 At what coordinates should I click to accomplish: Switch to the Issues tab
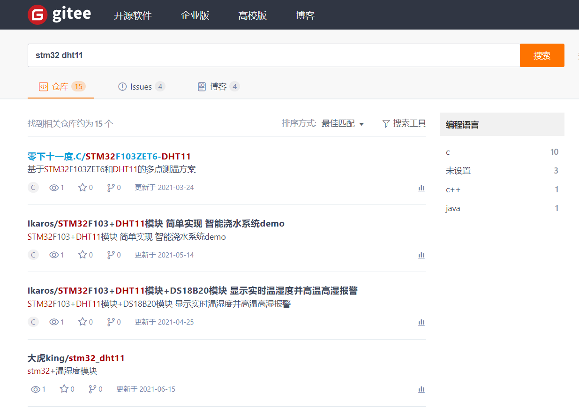click(142, 87)
